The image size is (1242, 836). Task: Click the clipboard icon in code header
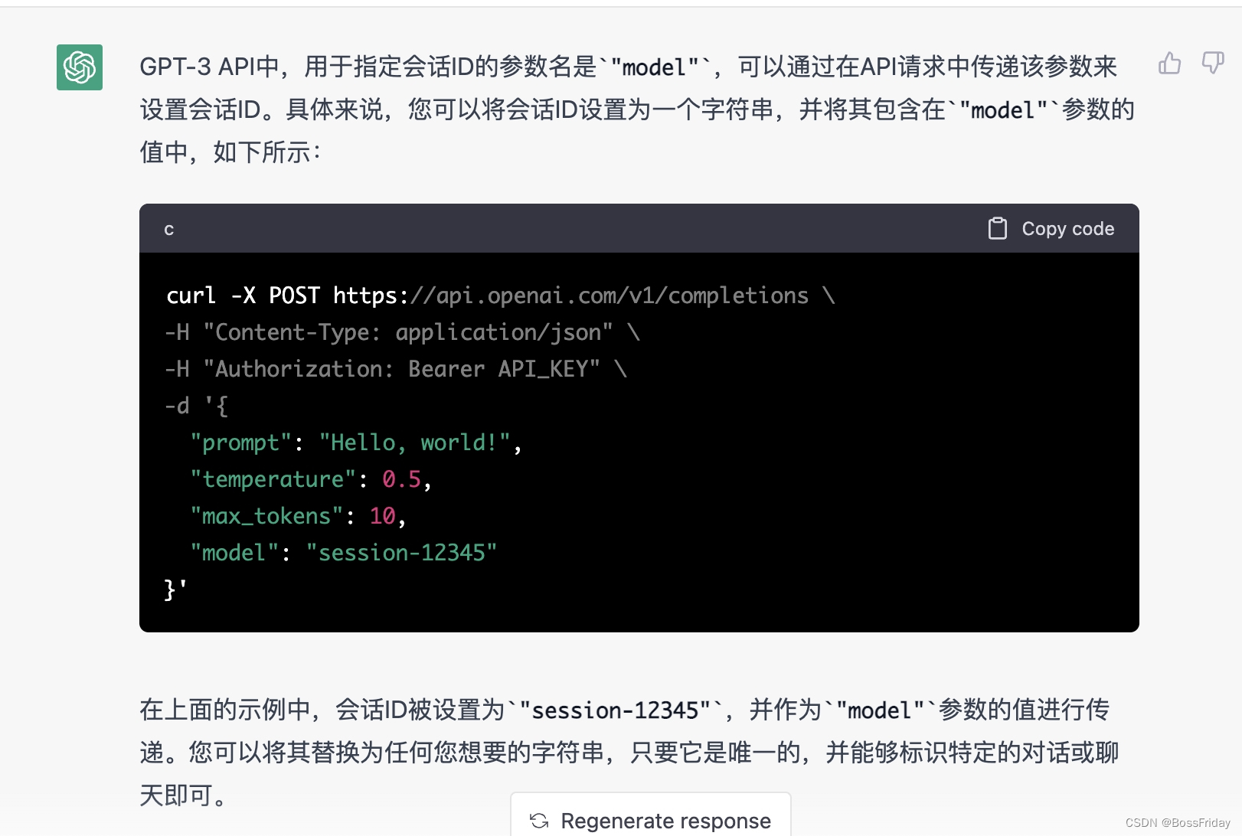point(997,228)
